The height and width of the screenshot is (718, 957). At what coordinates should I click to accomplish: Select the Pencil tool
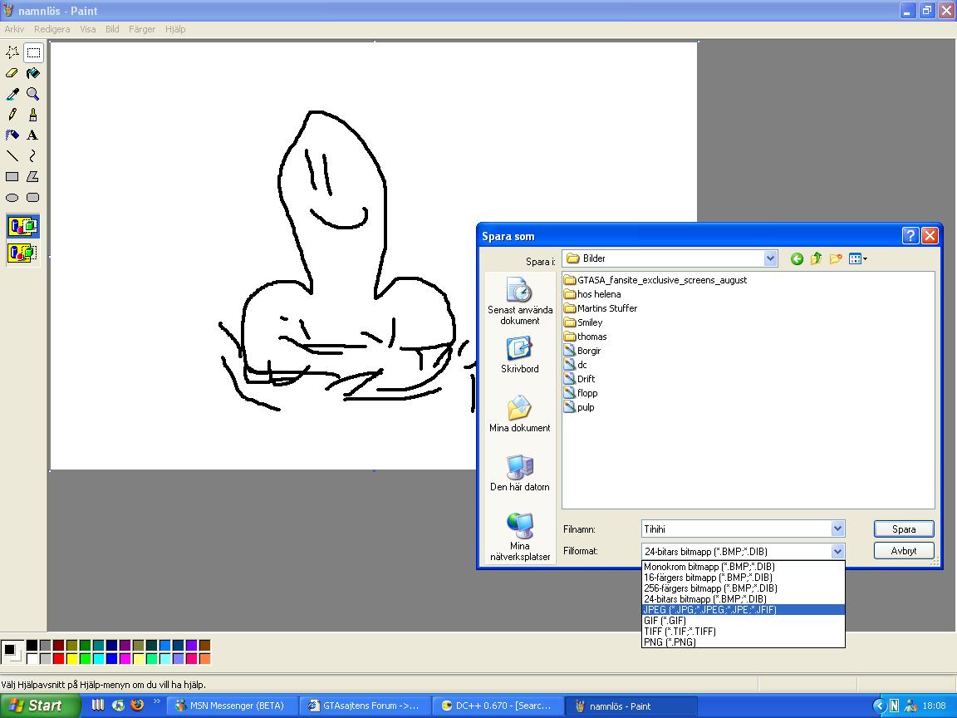click(12, 115)
